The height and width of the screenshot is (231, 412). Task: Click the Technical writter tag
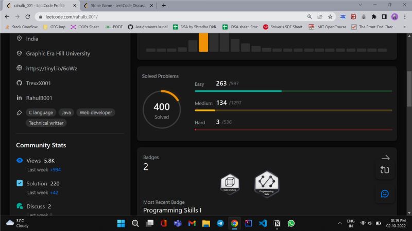46,123
